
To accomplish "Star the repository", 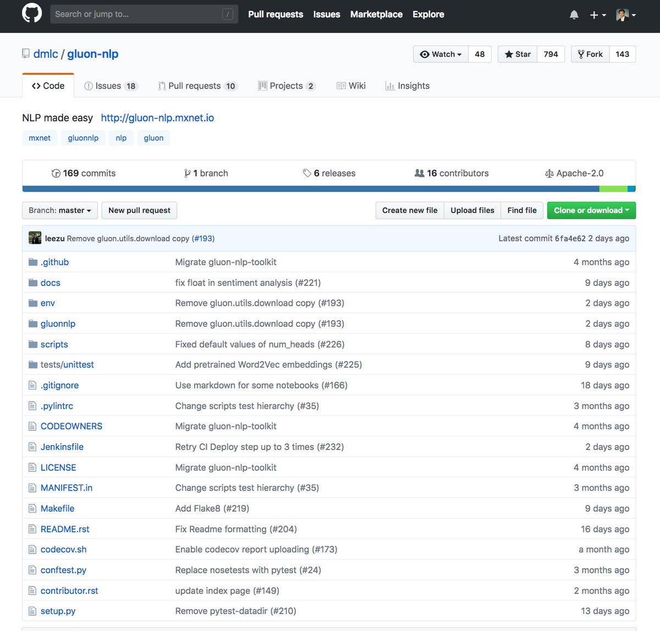I will (x=518, y=54).
